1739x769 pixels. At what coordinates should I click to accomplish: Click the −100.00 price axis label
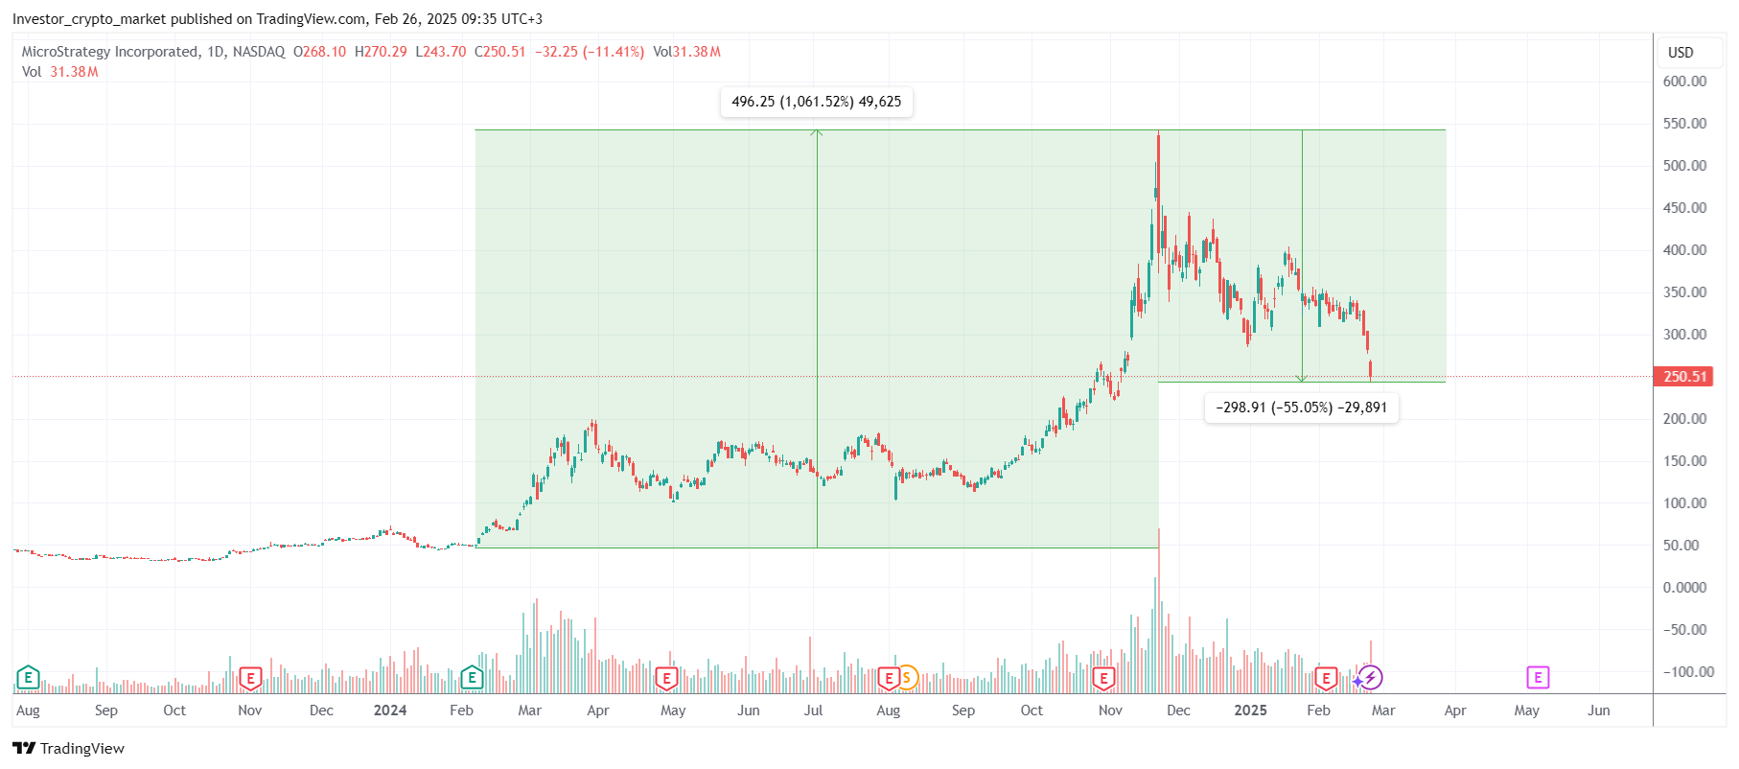pos(1688,672)
